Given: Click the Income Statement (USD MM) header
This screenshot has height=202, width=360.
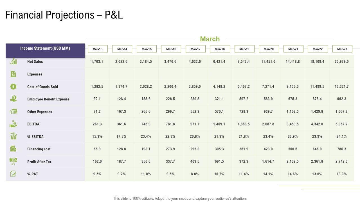Looking at the screenshot, I should pos(45,49).
